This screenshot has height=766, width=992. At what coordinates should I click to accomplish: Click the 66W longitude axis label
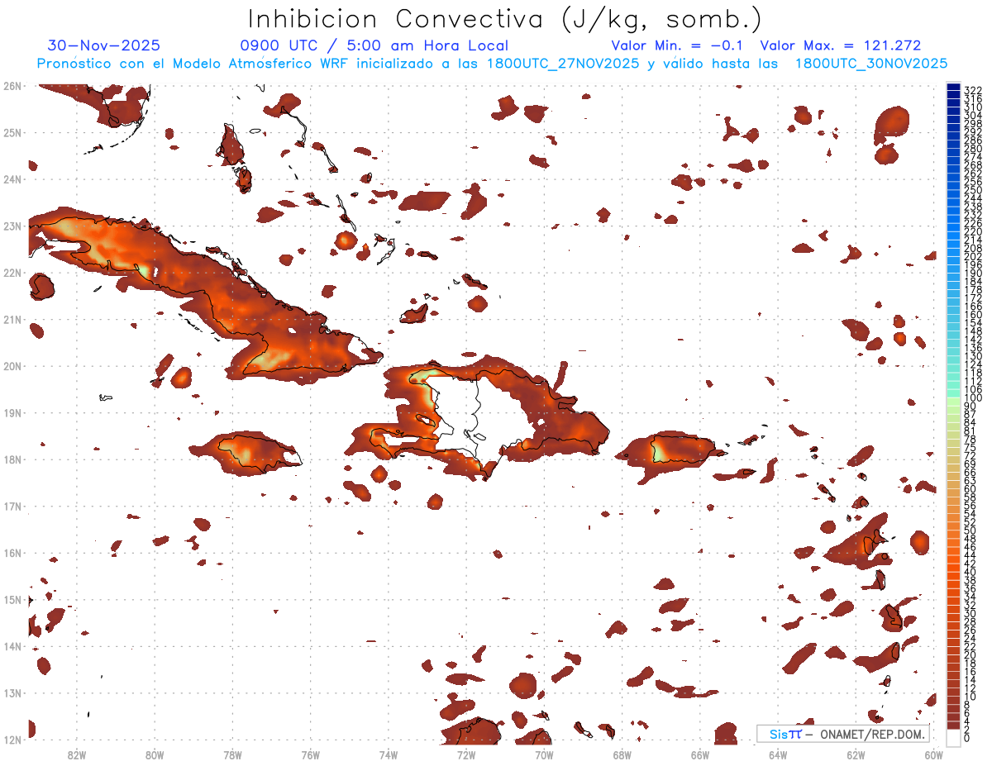[700, 754]
